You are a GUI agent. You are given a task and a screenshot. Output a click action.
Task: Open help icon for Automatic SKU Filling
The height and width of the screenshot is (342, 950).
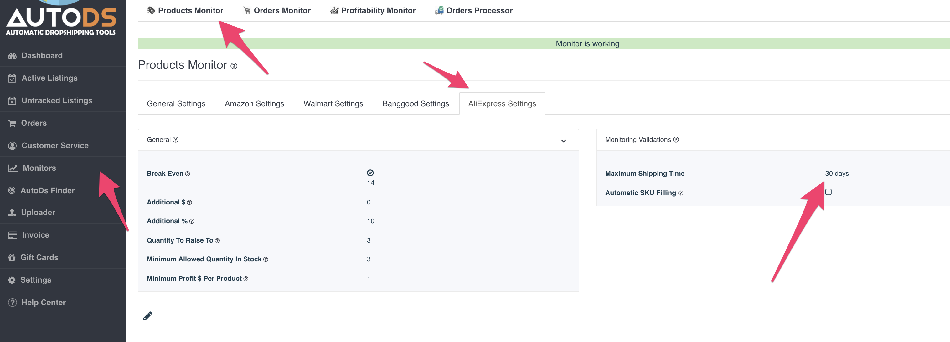680,193
